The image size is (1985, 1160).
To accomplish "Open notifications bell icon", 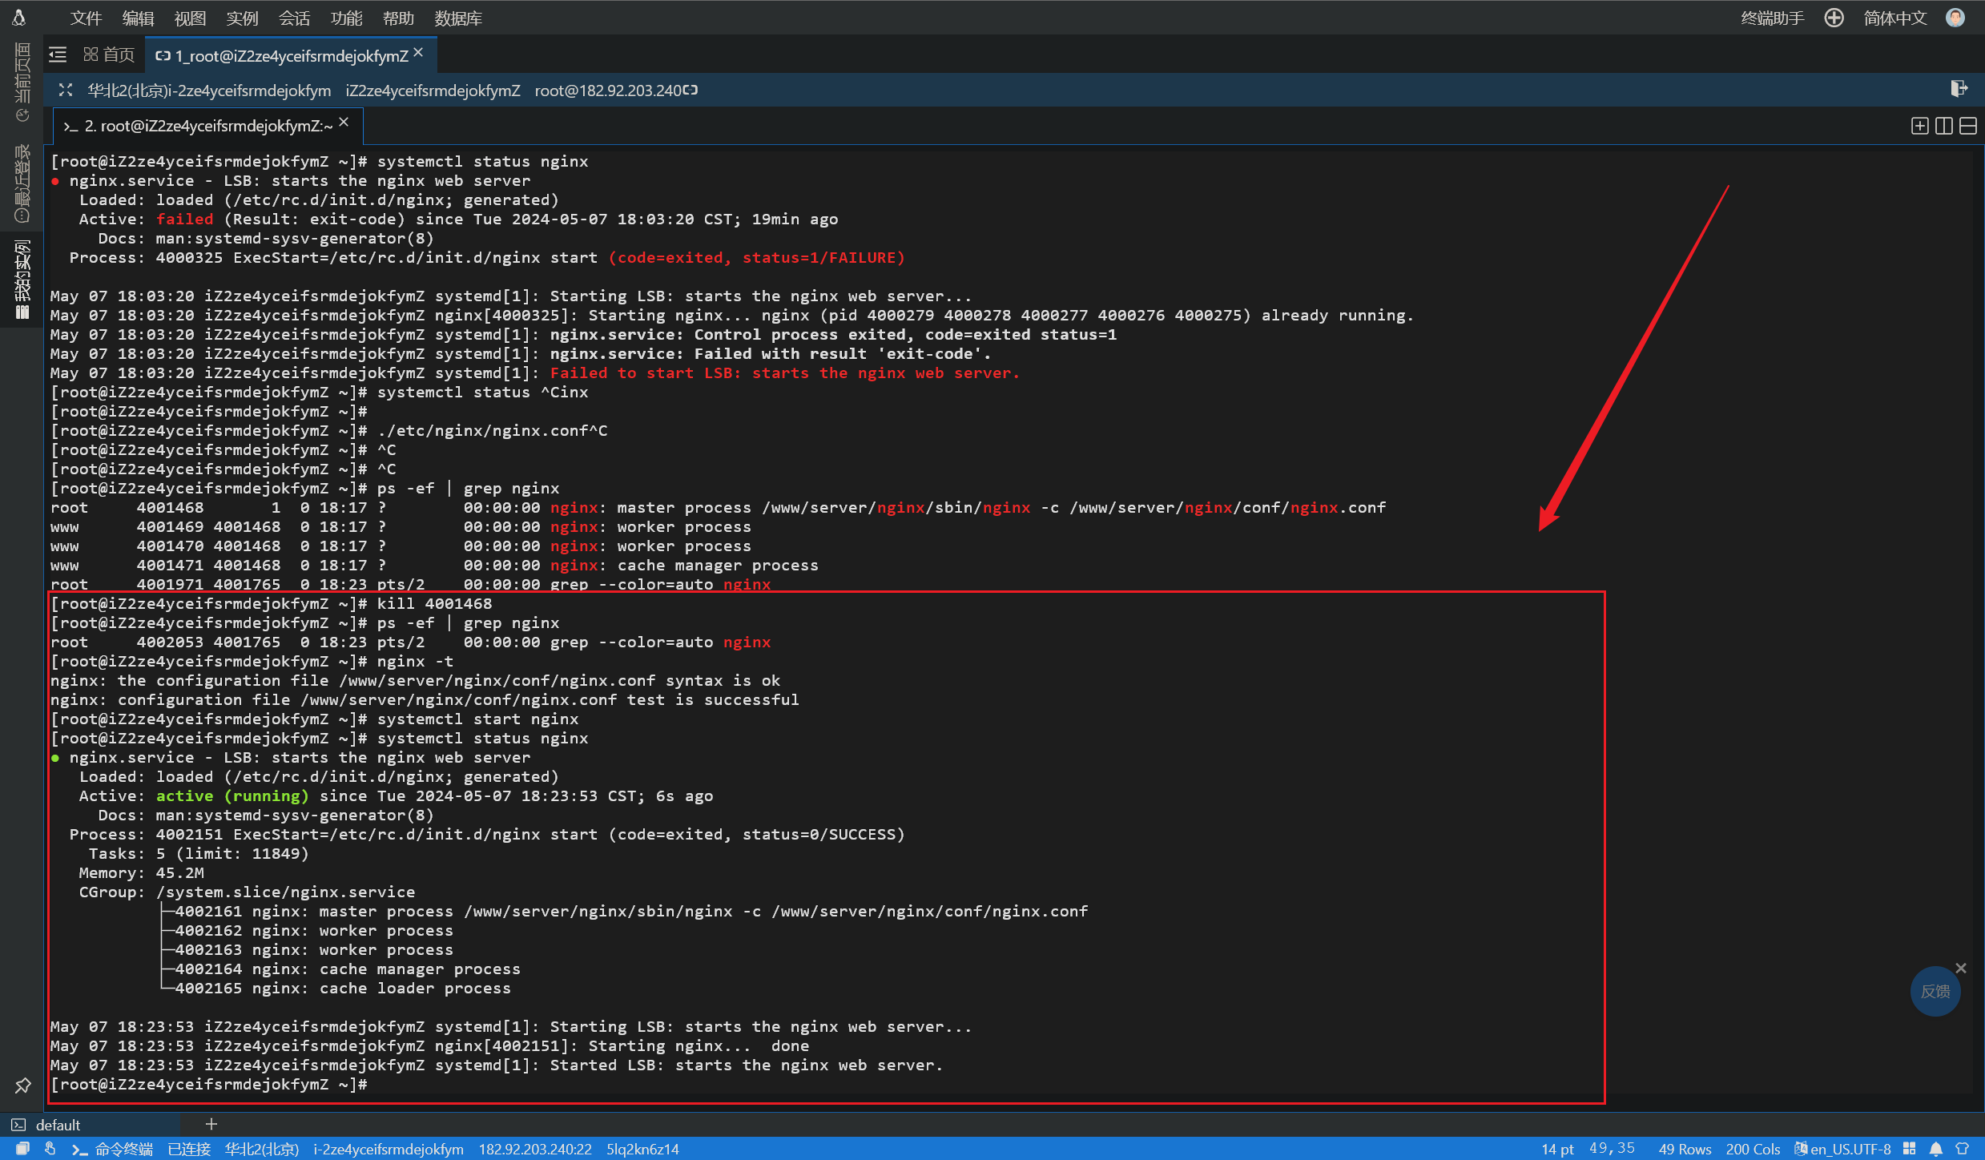I will pyautogui.click(x=1936, y=1149).
